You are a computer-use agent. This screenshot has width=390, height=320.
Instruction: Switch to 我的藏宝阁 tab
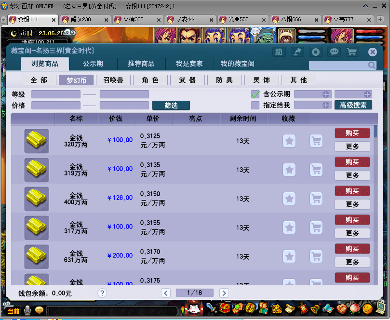click(238, 64)
